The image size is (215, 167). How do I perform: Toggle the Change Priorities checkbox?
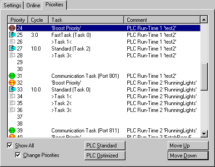tap(18, 155)
